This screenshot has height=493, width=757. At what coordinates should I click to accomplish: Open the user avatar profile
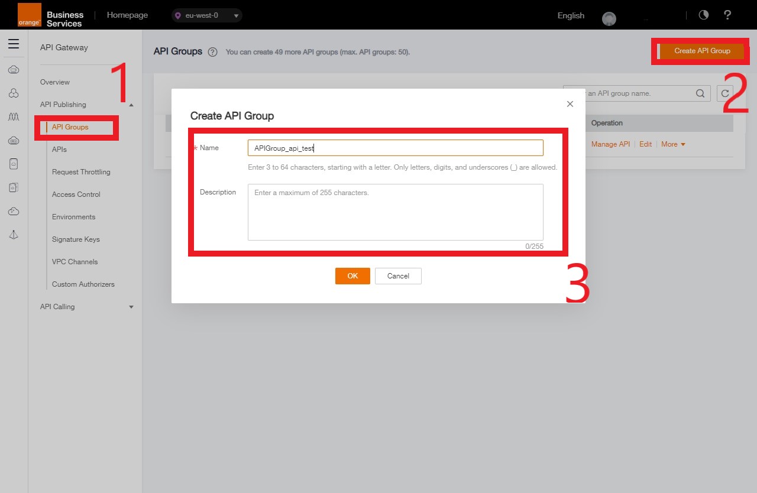pyautogui.click(x=609, y=19)
